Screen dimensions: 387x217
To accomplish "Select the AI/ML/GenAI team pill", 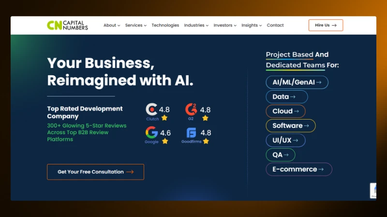I will point(297,82).
